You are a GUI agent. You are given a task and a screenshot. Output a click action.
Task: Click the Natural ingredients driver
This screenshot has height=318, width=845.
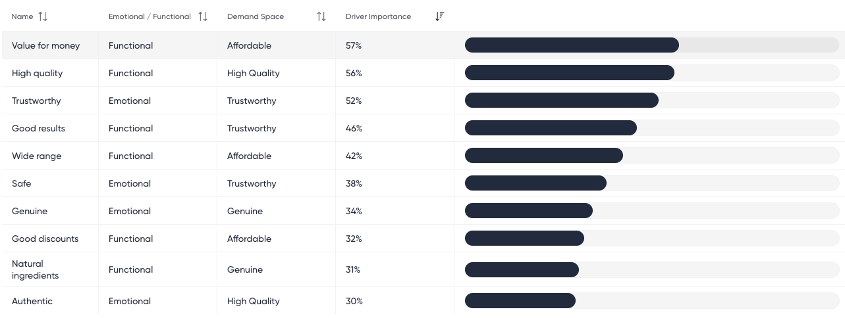tap(36, 269)
